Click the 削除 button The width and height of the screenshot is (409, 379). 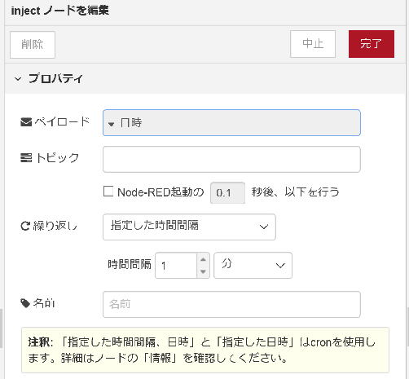(x=33, y=45)
